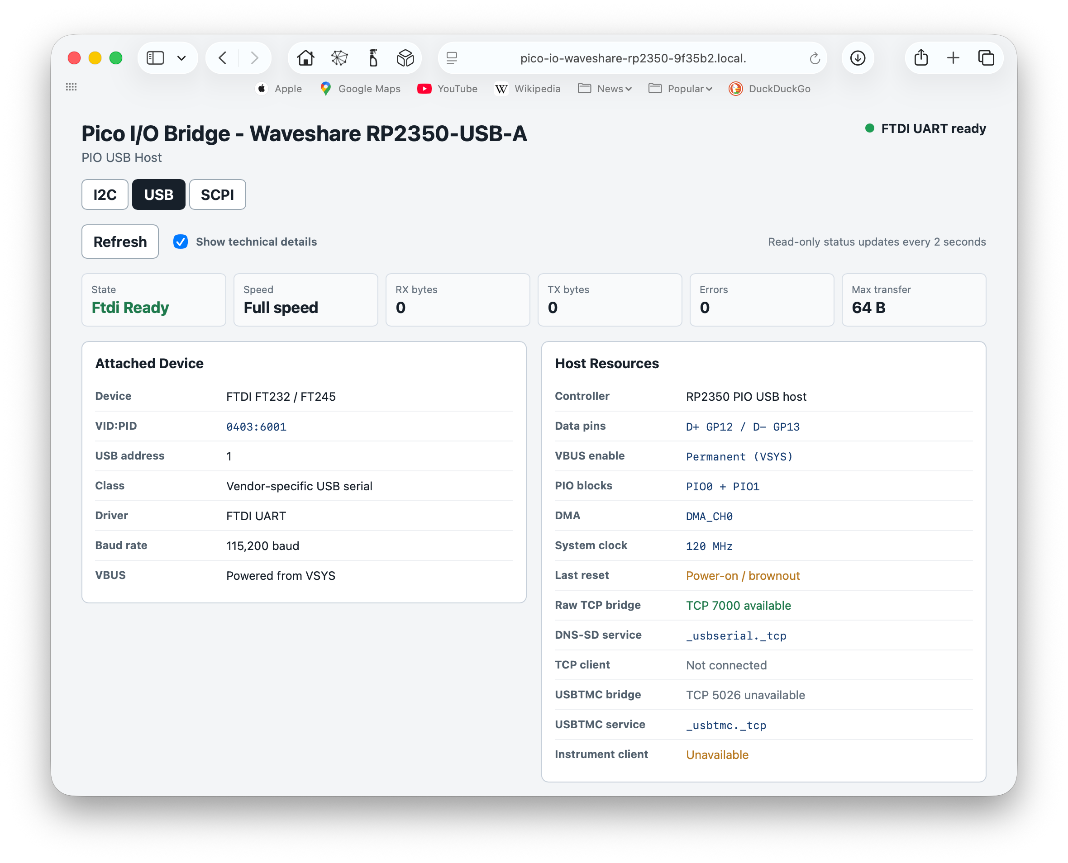Click the 115,200 baud value
The image size is (1068, 863).
pyautogui.click(x=262, y=546)
